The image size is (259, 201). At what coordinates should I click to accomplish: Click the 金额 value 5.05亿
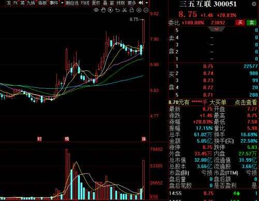coord(205,141)
